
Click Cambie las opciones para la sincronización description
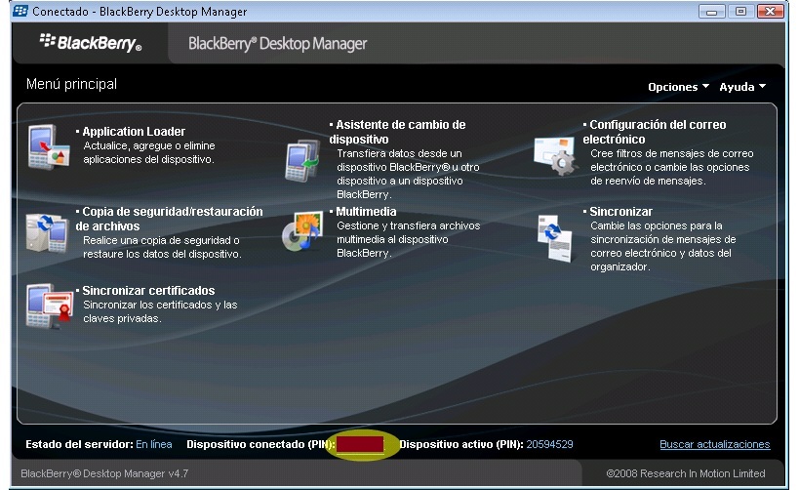[x=663, y=246]
